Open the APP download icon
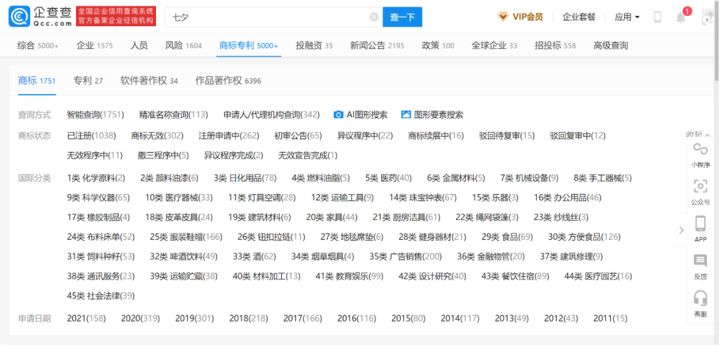This screenshot has height=346, width=720. (700, 224)
